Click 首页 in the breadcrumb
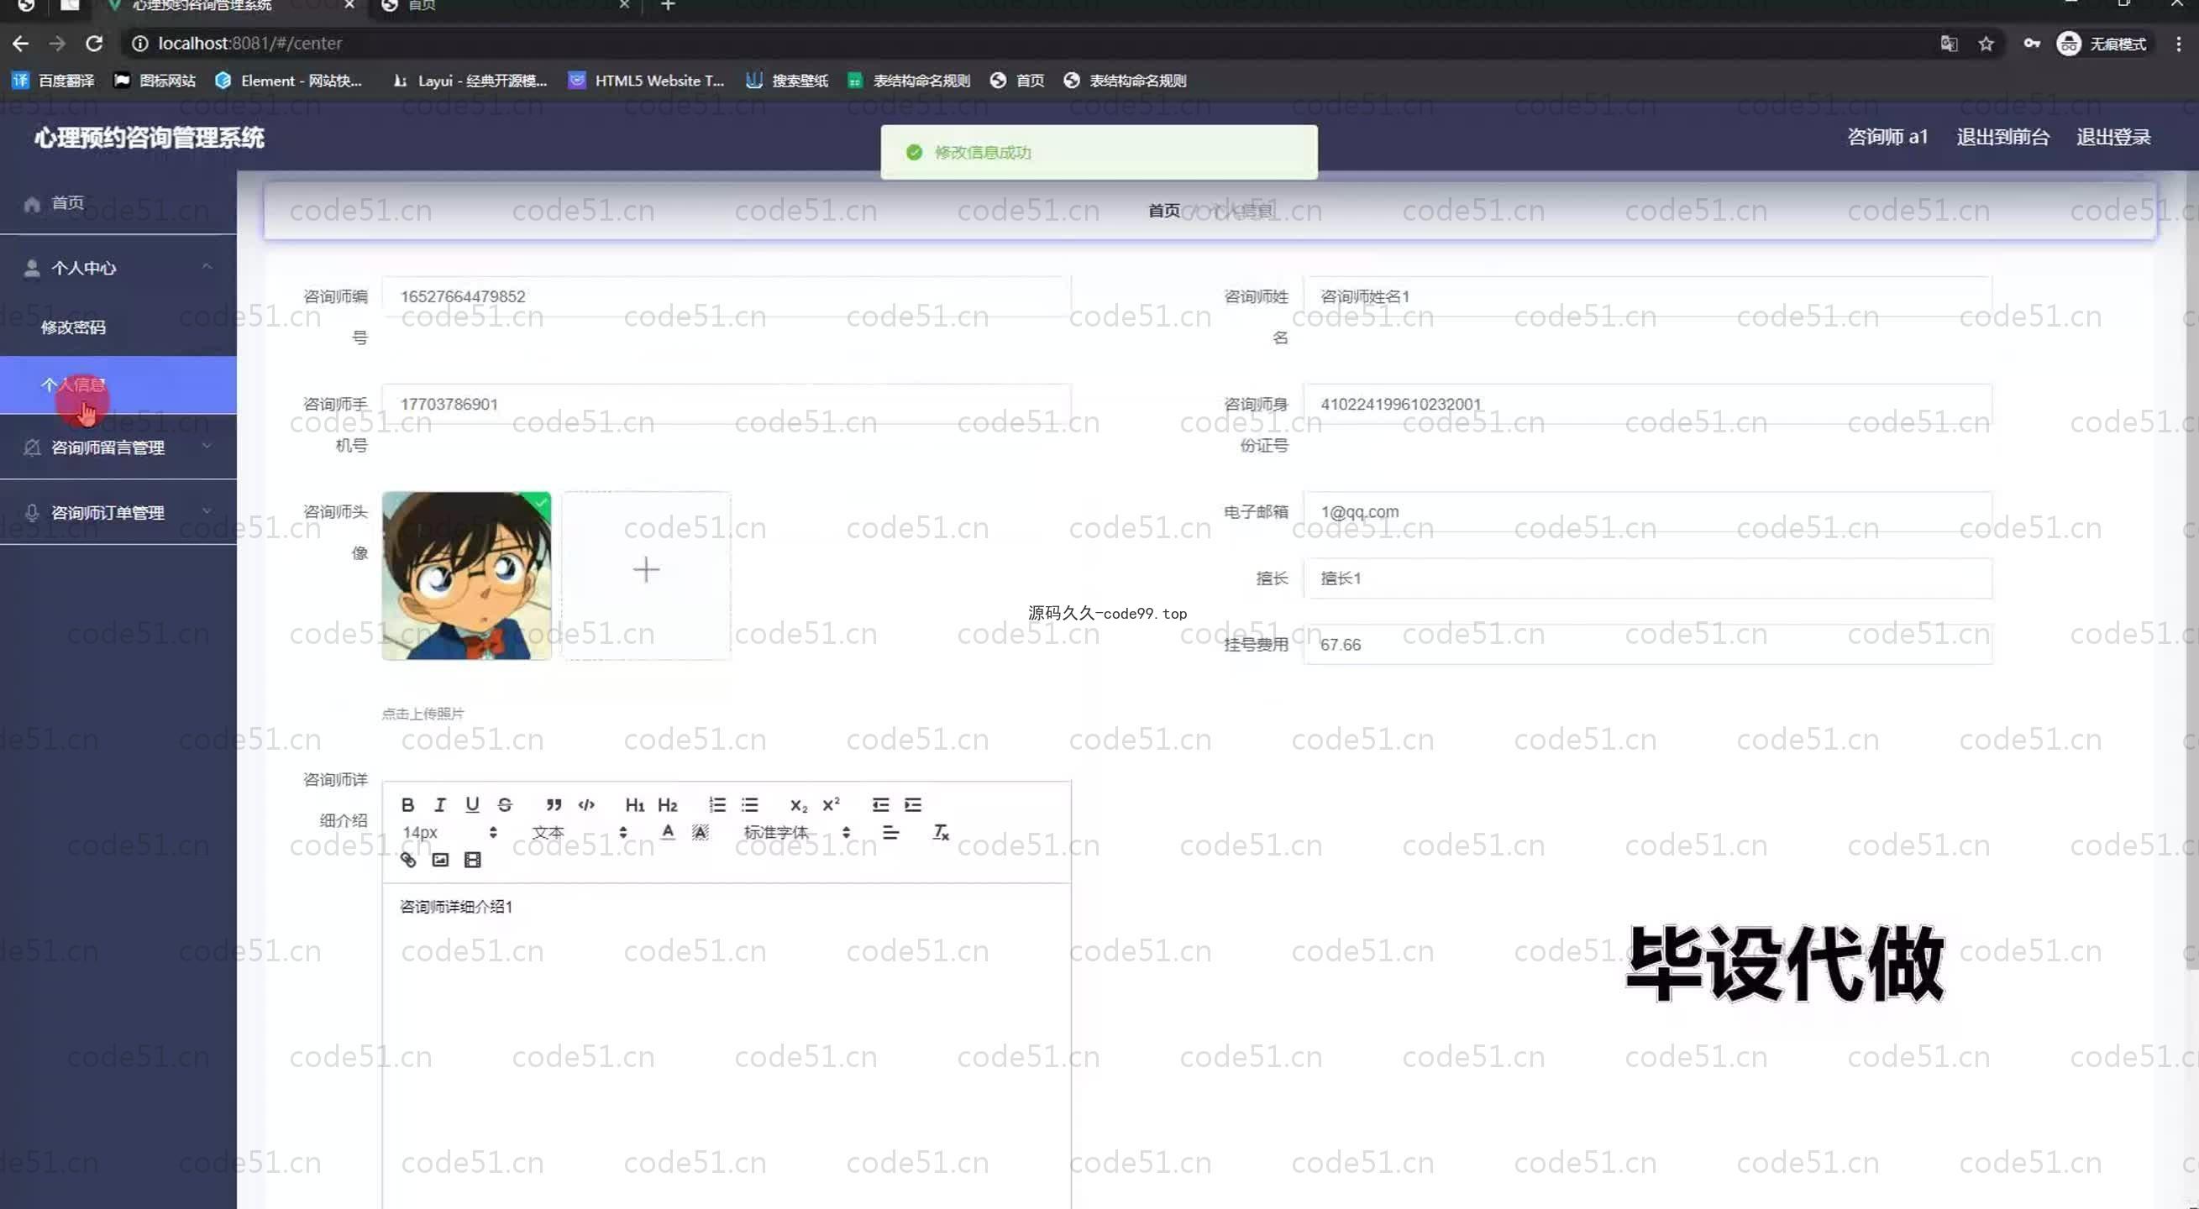This screenshot has height=1209, width=2199. 1163,210
